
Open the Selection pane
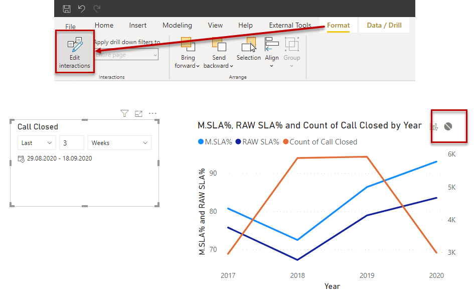tap(249, 49)
